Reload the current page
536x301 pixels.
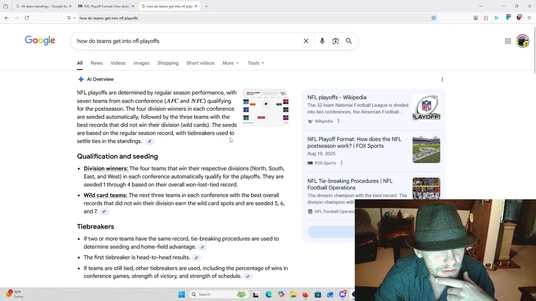(x=27, y=18)
